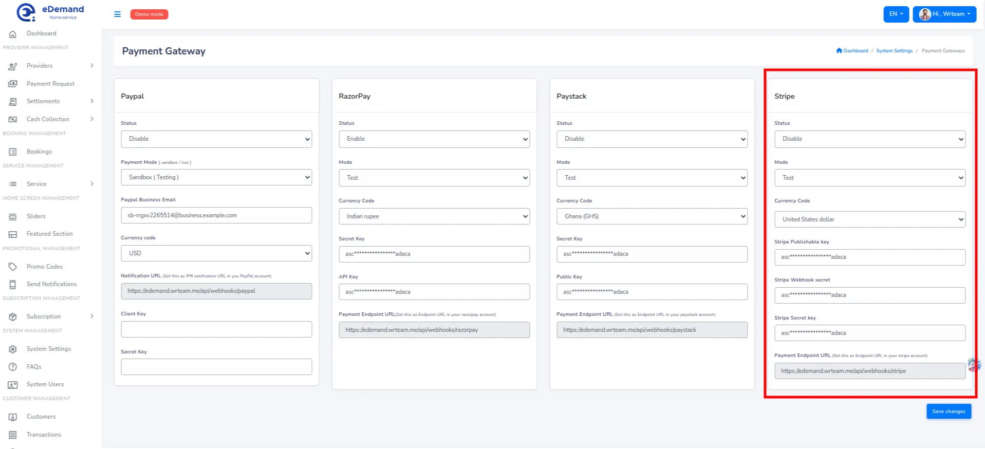Click the Stripe Secret key field
Image resolution: width=985 pixels, height=449 pixels.
point(870,333)
